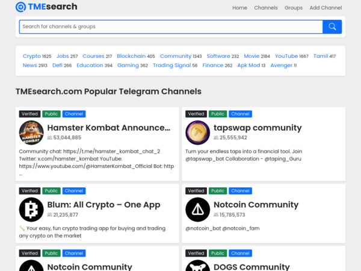
Task: Select the Crypto category tag
Action: coord(32,56)
